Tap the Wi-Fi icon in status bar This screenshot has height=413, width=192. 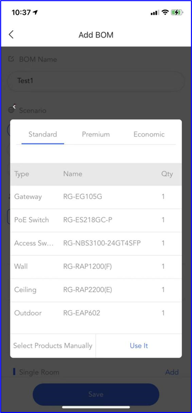[x=165, y=12]
